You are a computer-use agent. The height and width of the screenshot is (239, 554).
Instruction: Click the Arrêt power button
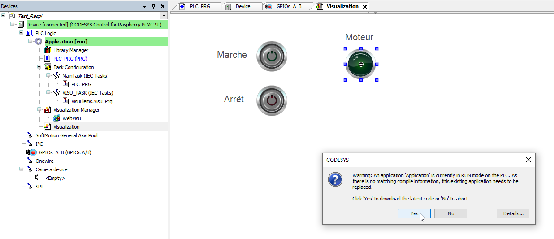click(271, 100)
